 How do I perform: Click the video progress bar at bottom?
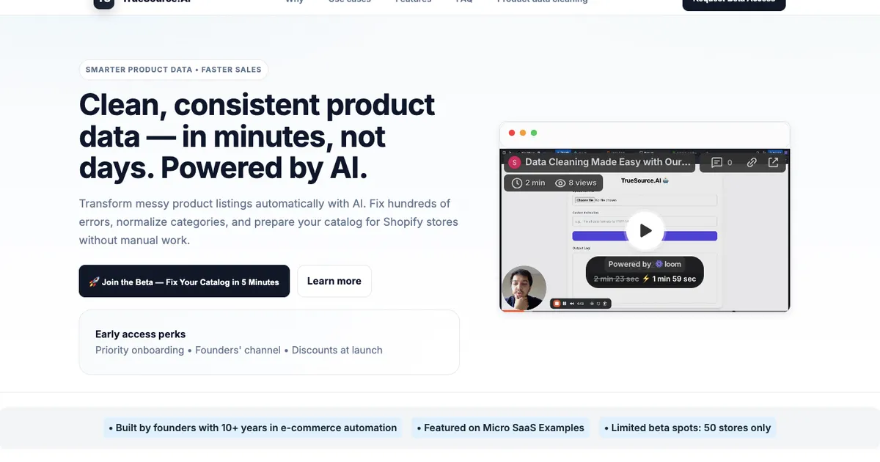click(645, 311)
